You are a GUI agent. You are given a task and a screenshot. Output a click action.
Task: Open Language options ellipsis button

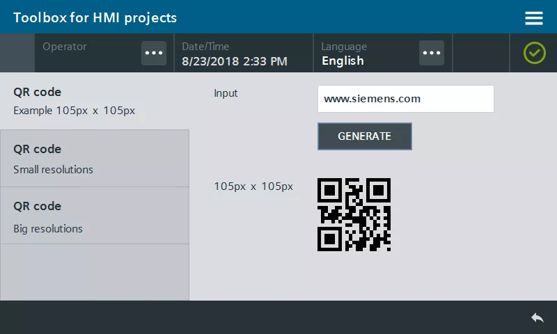click(432, 53)
